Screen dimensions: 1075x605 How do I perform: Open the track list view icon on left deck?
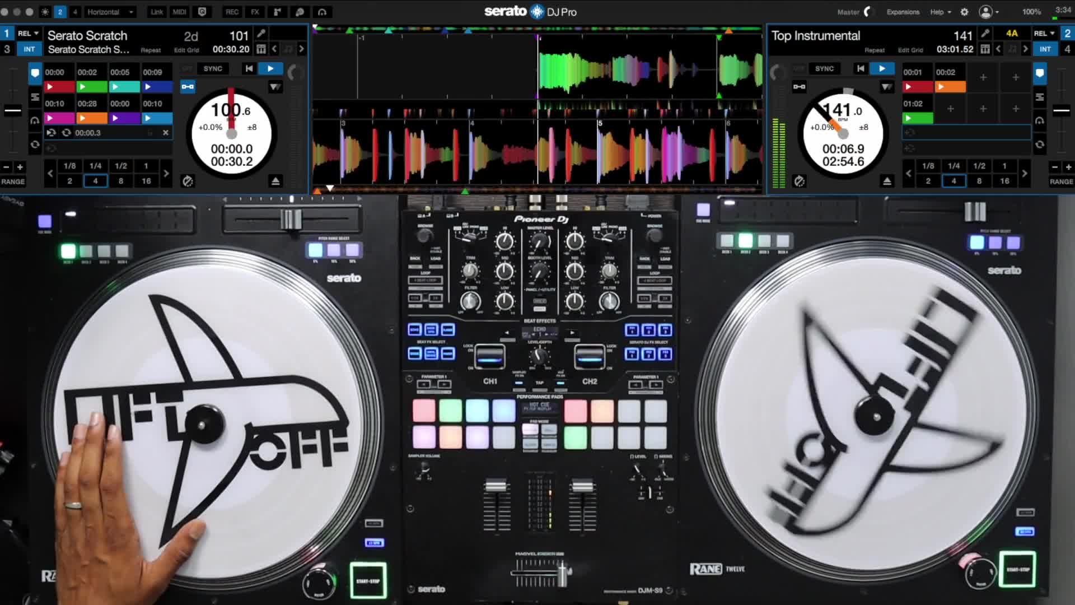(35, 97)
